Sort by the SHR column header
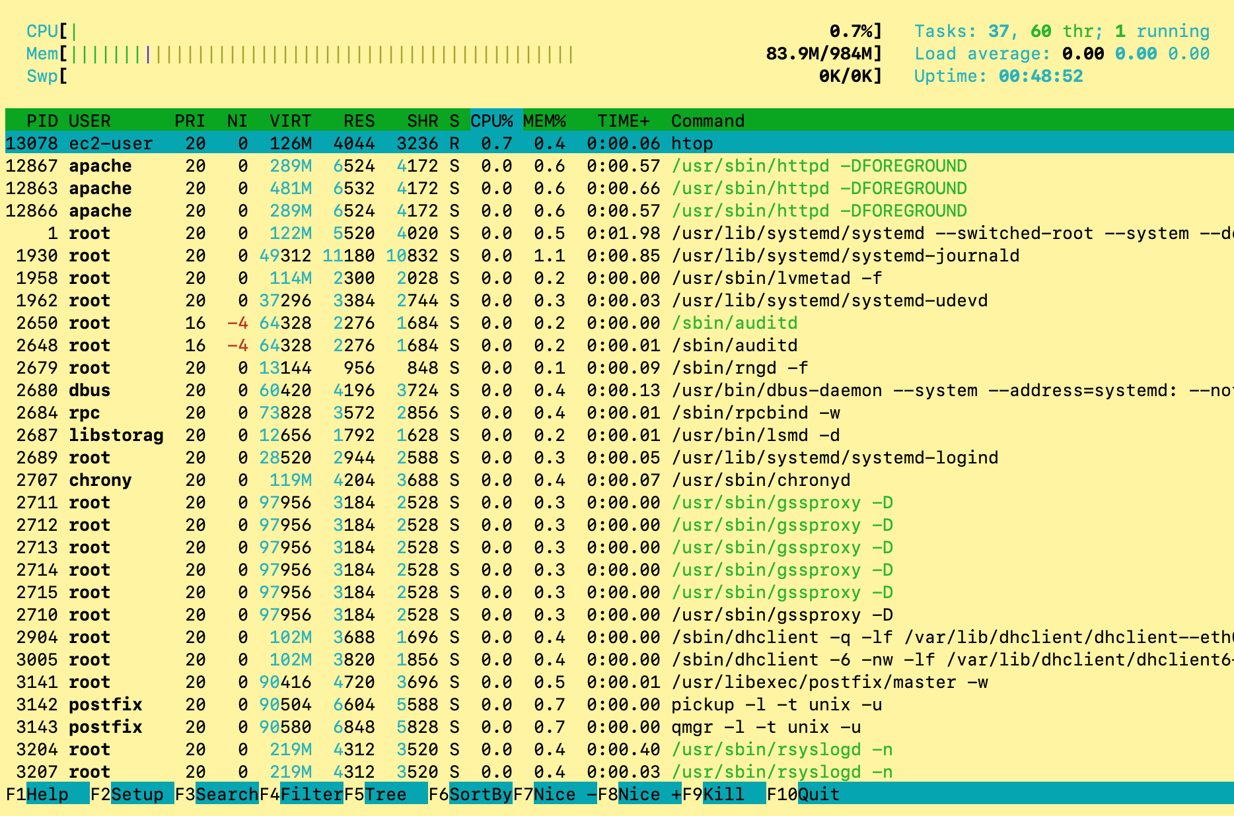 tap(422, 121)
